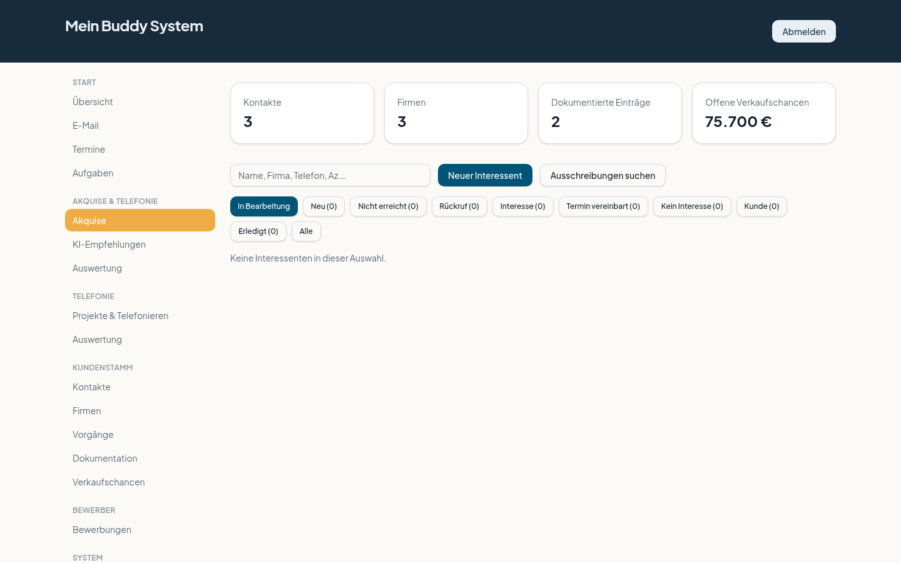Select the Interesse (0) filter chip
The height and width of the screenshot is (563, 901).
[x=522, y=206]
